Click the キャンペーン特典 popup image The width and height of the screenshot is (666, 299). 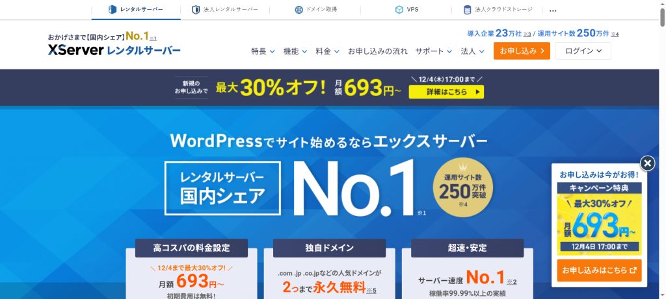coord(599,219)
